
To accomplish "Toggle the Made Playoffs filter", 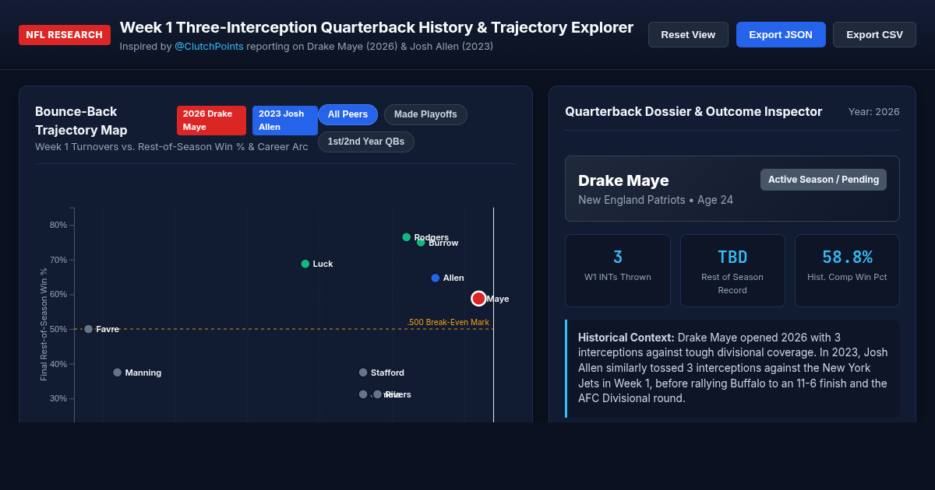I will tap(425, 114).
